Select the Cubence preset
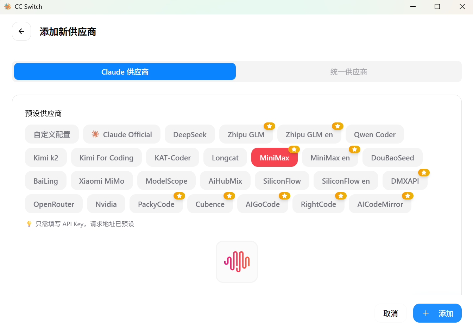Image resolution: width=473 pixels, height=330 pixels. (x=210, y=204)
